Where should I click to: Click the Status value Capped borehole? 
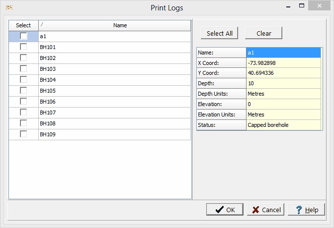coord(283,125)
